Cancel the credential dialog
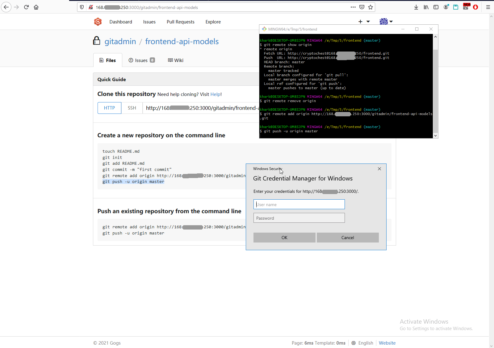Viewport: 494px width, 348px height. point(348,238)
